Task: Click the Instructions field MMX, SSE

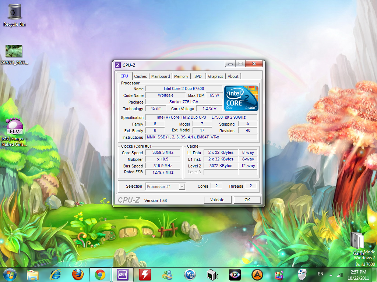Action: [x=201, y=137]
